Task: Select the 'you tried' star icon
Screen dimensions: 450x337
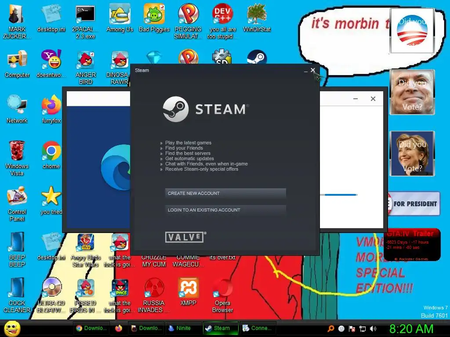Action: coord(51,201)
